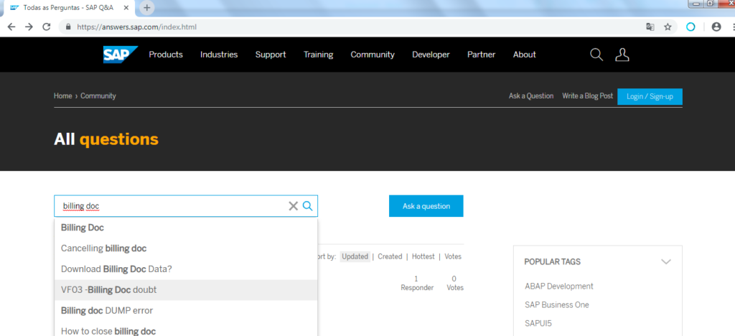Go forward with the browser forward arrow

29,27
